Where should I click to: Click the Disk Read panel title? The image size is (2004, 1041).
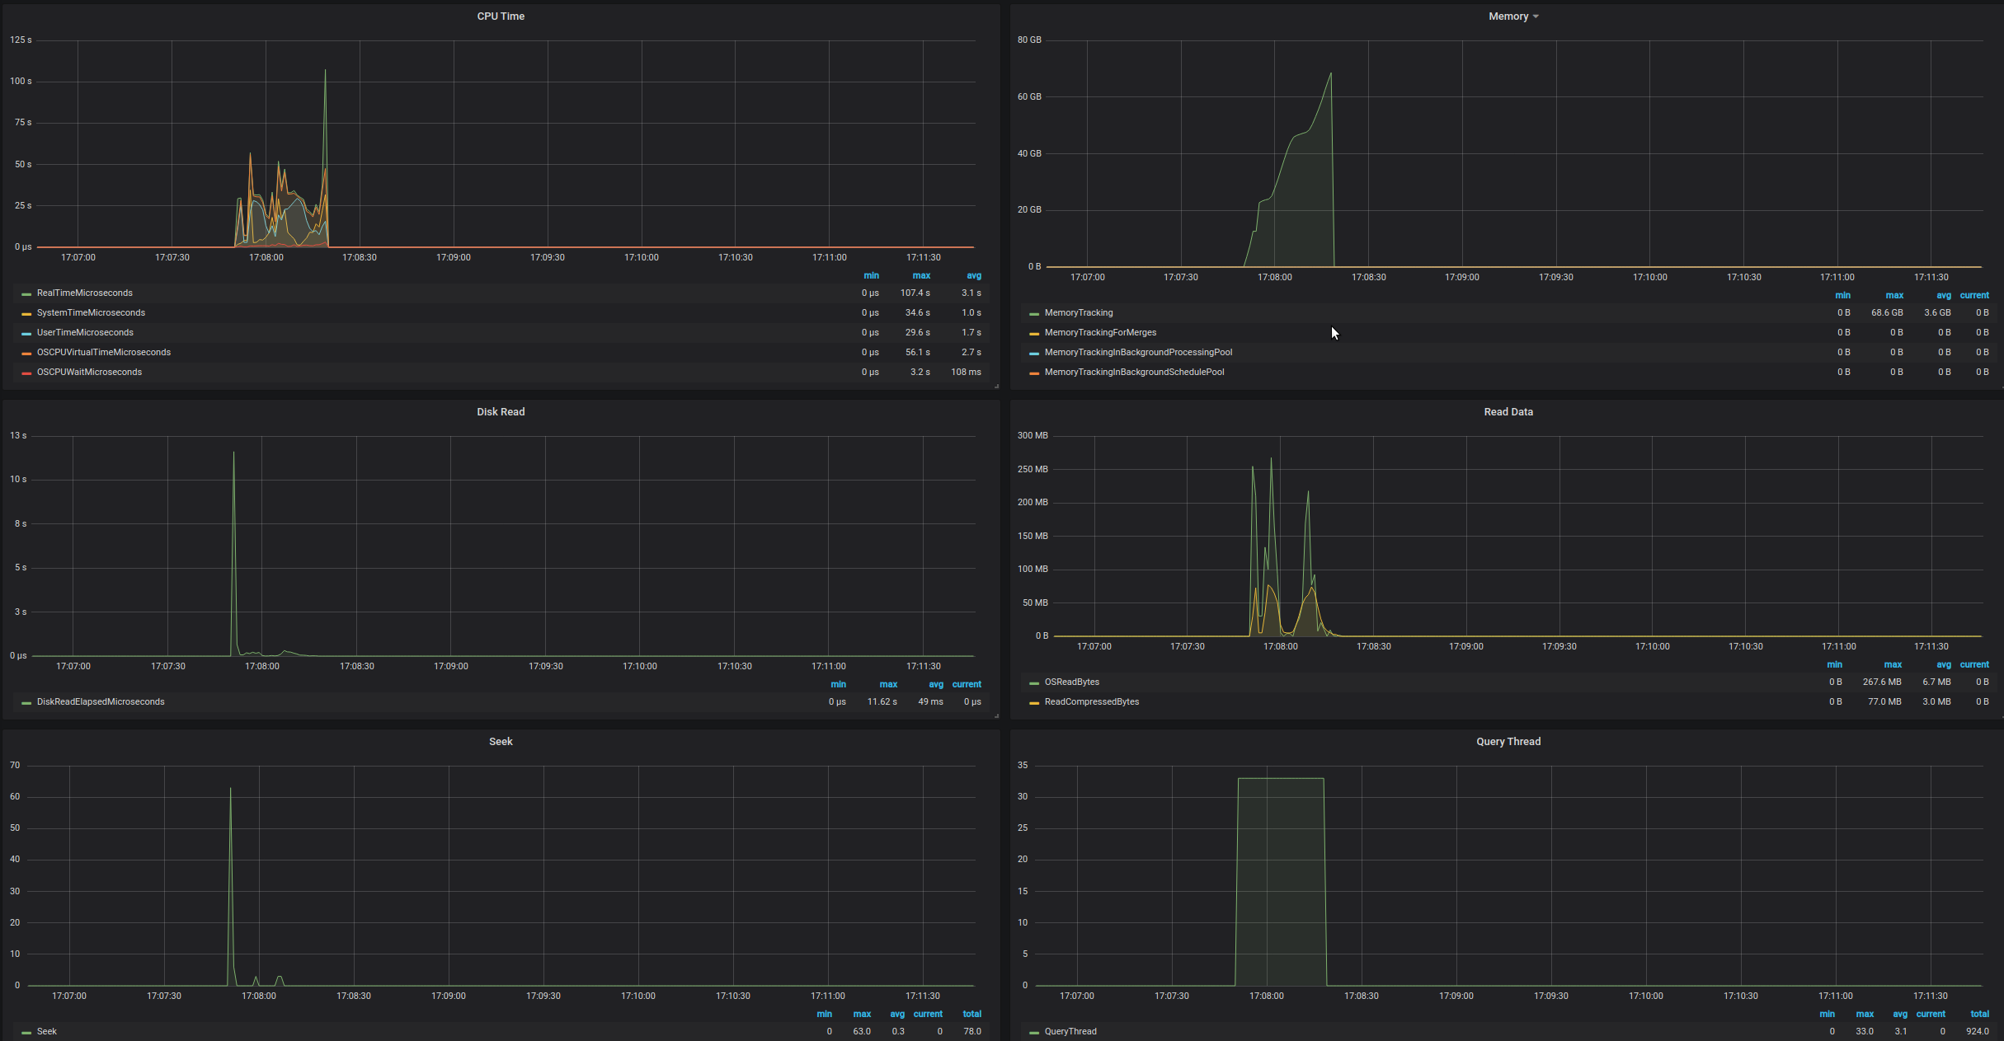tap(501, 411)
